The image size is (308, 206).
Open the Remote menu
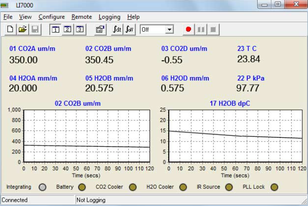[82, 17]
